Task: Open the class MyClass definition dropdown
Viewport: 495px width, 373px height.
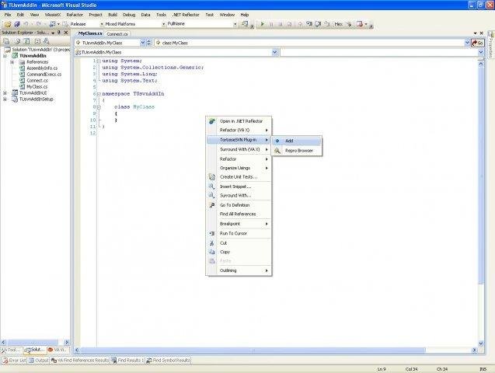Action: [467, 43]
